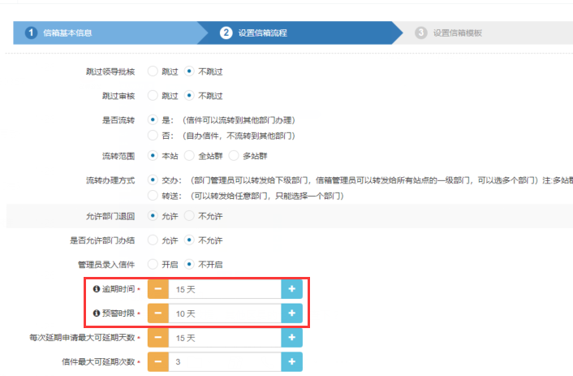This screenshot has height=376, width=573.
Task: Click the info icon beside 逾期时间
Action: click(x=97, y=288)
